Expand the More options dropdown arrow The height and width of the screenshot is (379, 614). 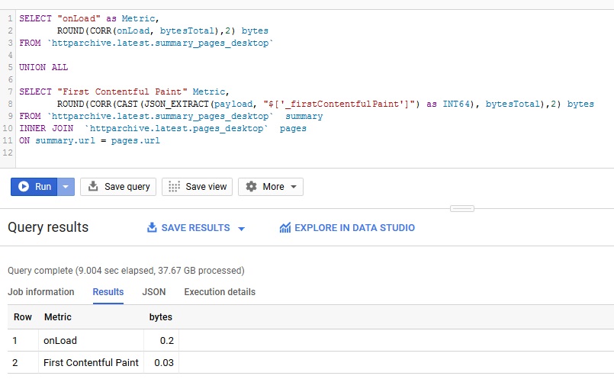293,187
